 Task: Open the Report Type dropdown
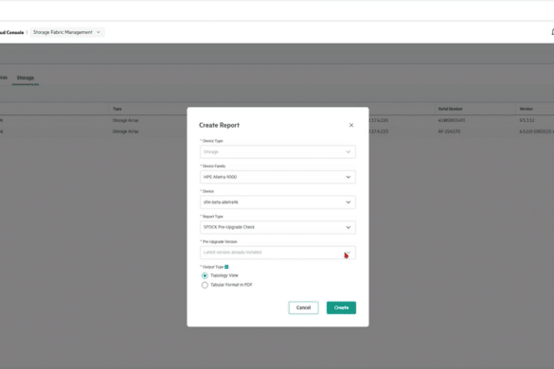(277, 227)
